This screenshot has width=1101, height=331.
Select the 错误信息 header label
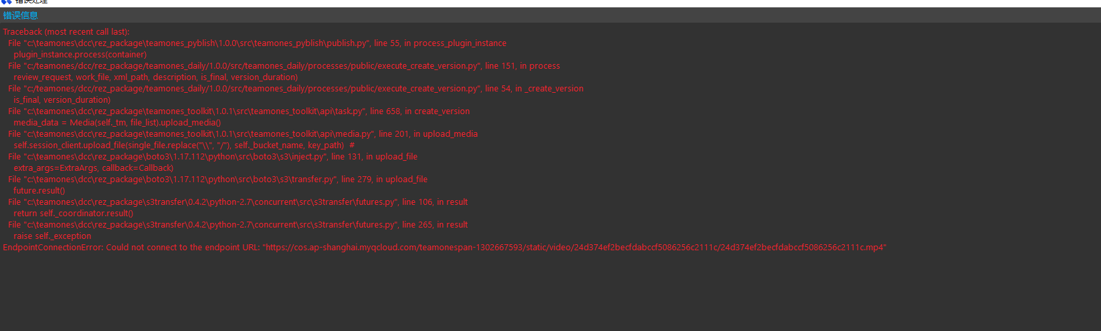[x=21, y=15]
